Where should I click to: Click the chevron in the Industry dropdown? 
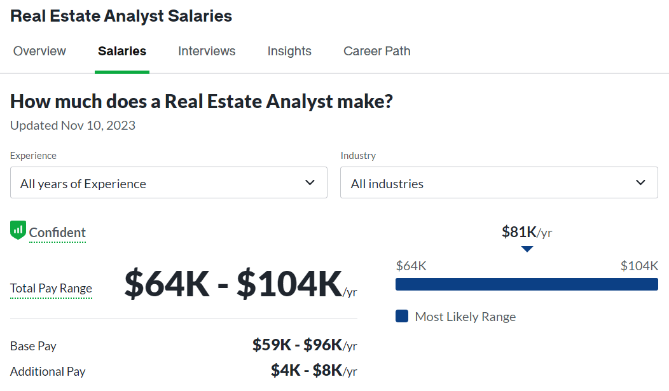[640, 182]
